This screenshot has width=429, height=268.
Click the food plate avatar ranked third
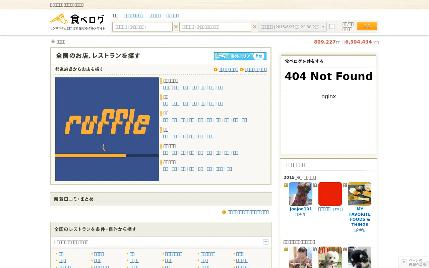[x=360, y=194]
